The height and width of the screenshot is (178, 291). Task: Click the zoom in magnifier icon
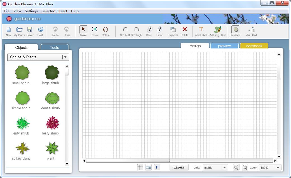pyautogui.click(x=236, y=167)
